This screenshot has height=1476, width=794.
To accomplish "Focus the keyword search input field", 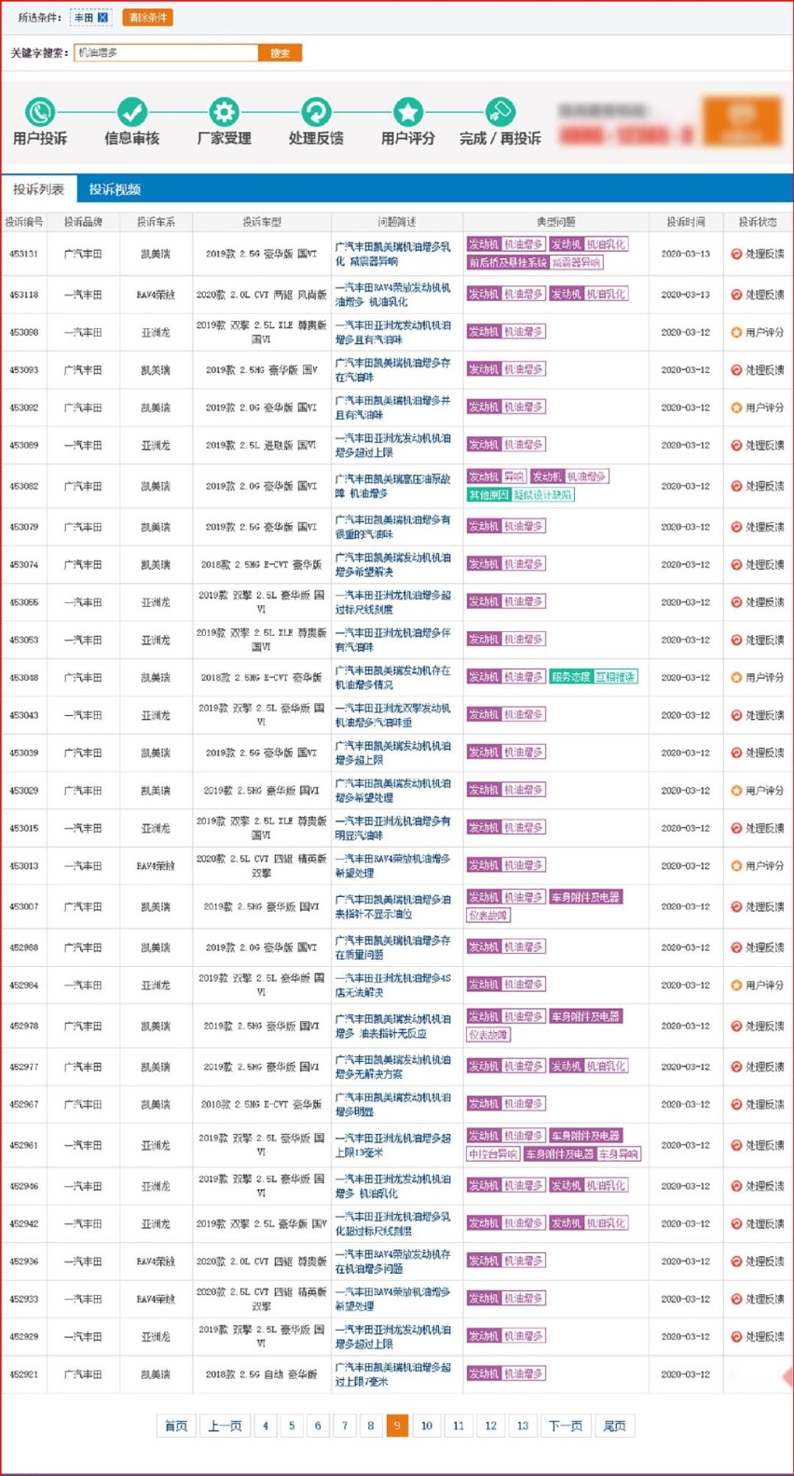I will 166,53.
